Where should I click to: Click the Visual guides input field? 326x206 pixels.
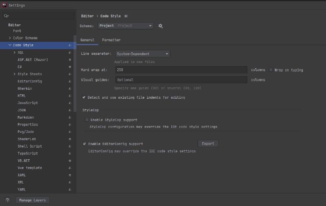[181, 80]
